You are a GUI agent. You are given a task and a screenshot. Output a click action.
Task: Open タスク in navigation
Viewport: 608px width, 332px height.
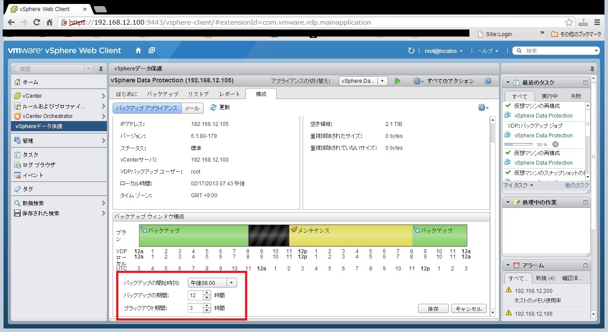click(x=59, y=155)
